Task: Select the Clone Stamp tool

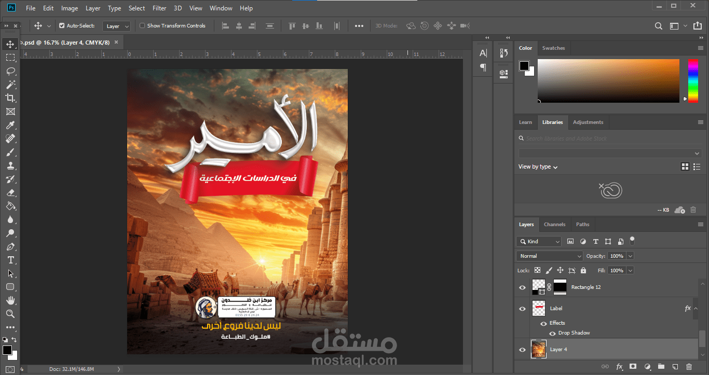Action: tap(10, 166)
